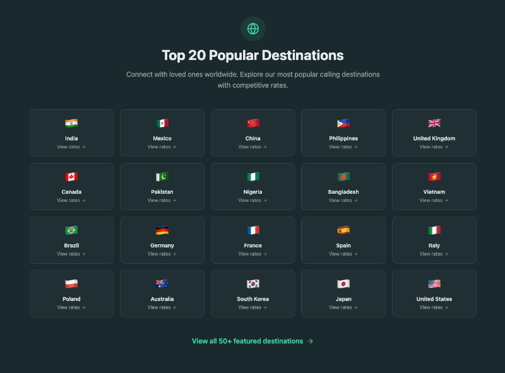Image resolution: width=505 pixels, height=373 pixels.
Task: View rates for Bangladesh
Action: (343, 201)
